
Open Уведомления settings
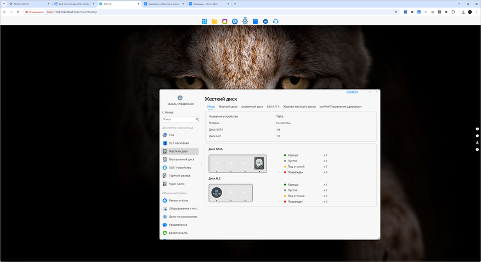pyautogui.click(x=180, y=225)
